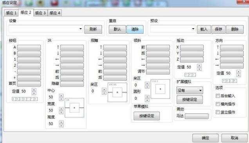Adjust the 方向 定值 stepper

pos(238,73)
